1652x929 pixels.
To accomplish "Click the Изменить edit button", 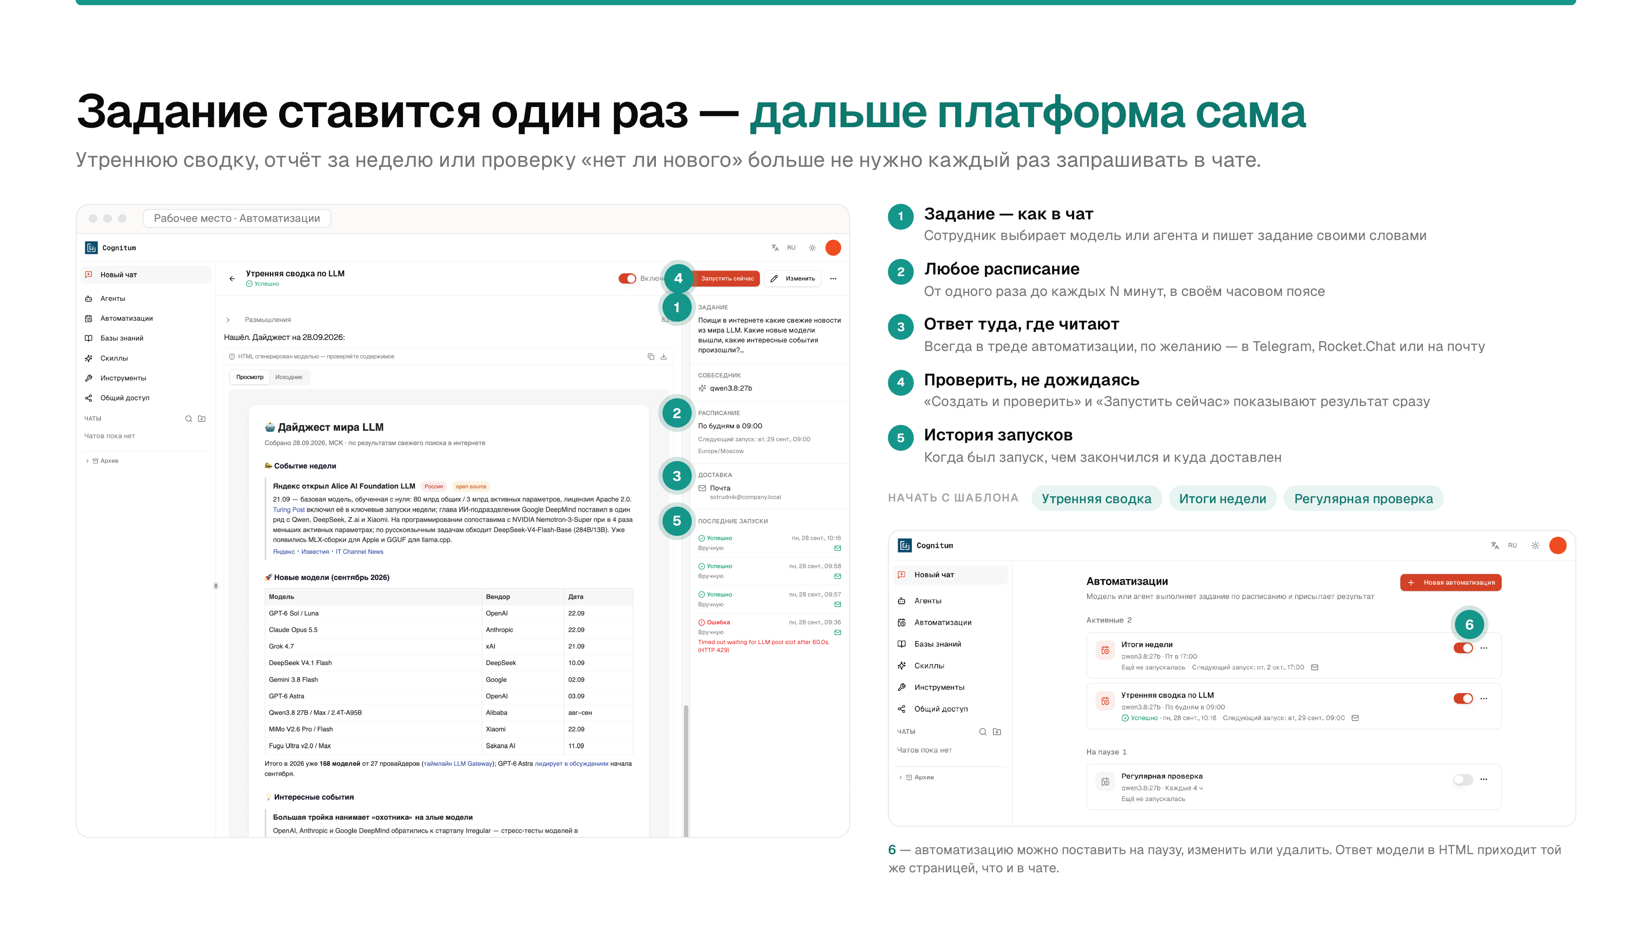I will pyautogui.click(x=793, y=278).
